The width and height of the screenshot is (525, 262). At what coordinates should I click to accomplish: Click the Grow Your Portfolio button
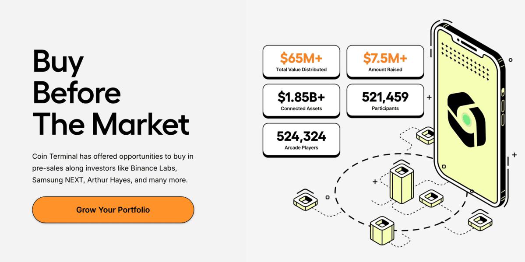pos(113,210)
